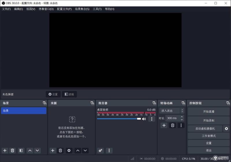Click the 您还没有添加任何源 hint text

71,128
